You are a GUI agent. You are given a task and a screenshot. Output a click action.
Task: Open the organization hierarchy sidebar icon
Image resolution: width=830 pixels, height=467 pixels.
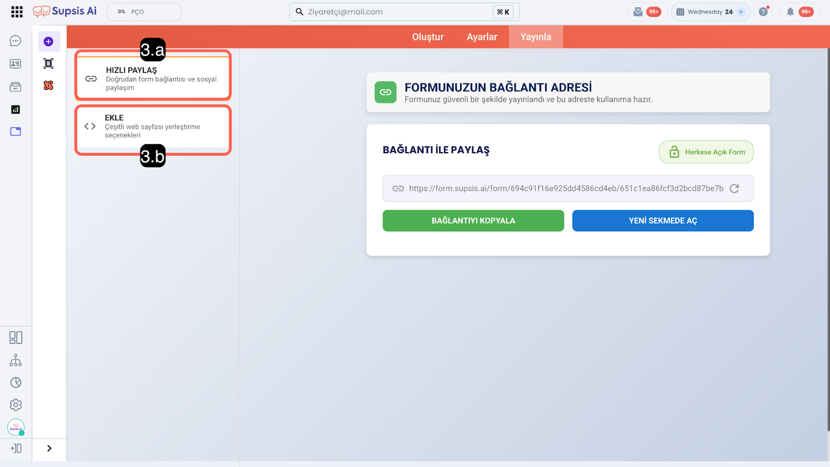16,360
